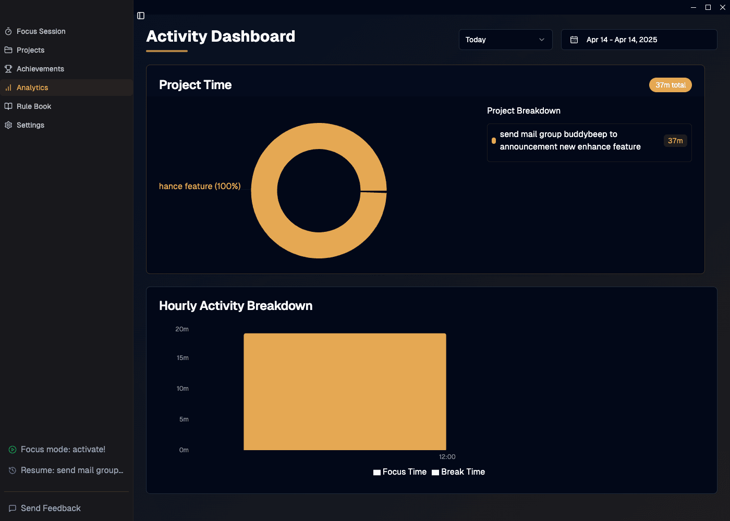Click the Analytics bar chart icon
This screenshot has height=521, width=730.
click(x=8, y=88)
